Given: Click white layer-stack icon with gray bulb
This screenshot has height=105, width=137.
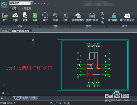Looking at the screenshot, I should (102, 14).
